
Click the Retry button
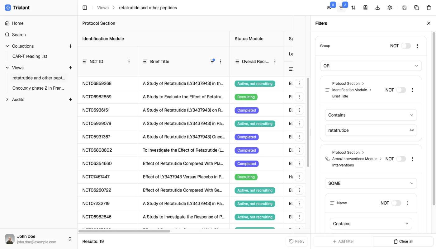point(297,241)
